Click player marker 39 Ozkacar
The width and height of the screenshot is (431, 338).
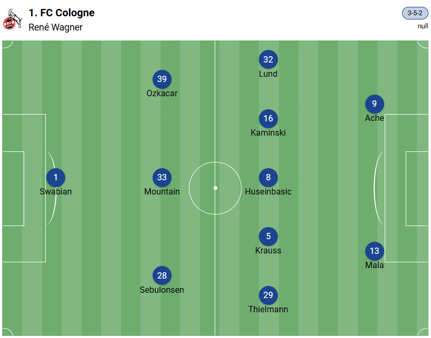[162, 79]
